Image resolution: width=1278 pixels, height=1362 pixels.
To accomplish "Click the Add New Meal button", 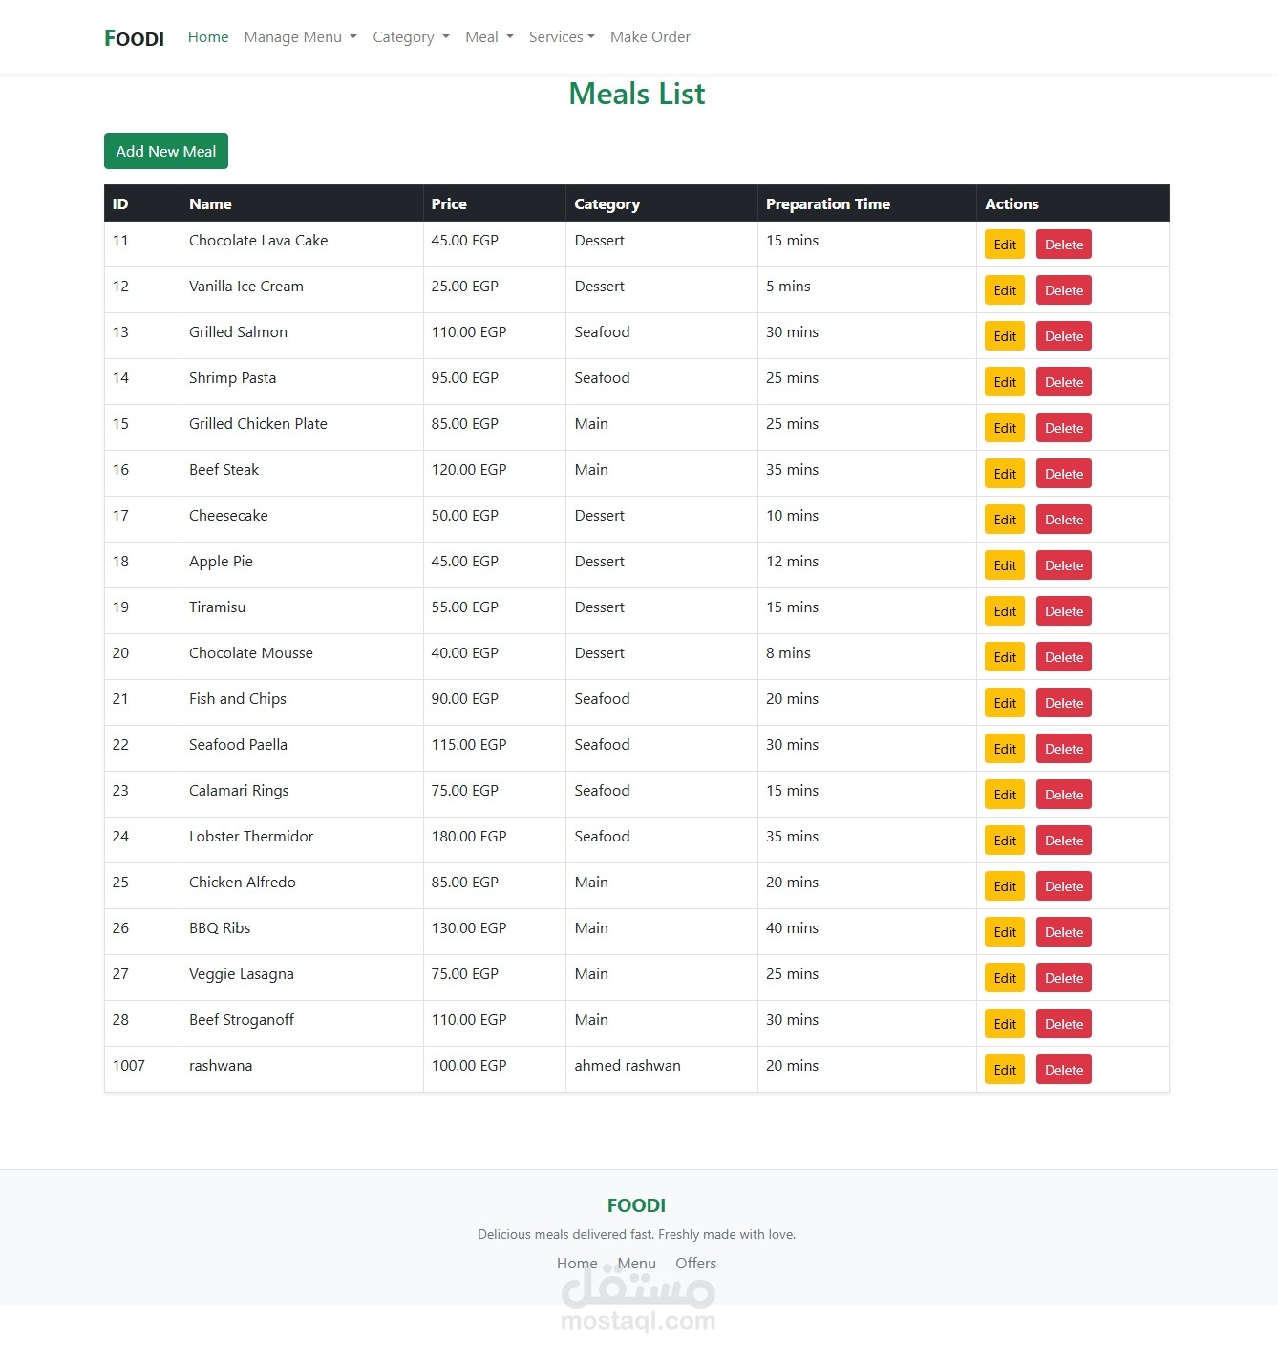I will pyautogui.click(x=166, y=151).
